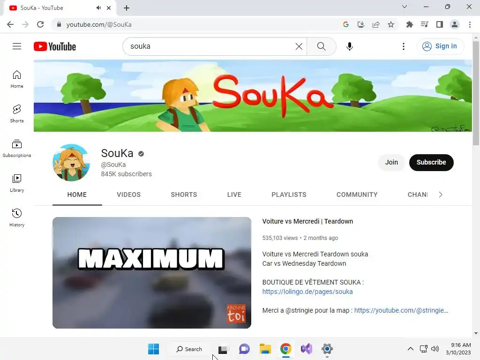Open the YouTube guide hamburger menu
Viewport: 480px width, 360px height.
17,46
